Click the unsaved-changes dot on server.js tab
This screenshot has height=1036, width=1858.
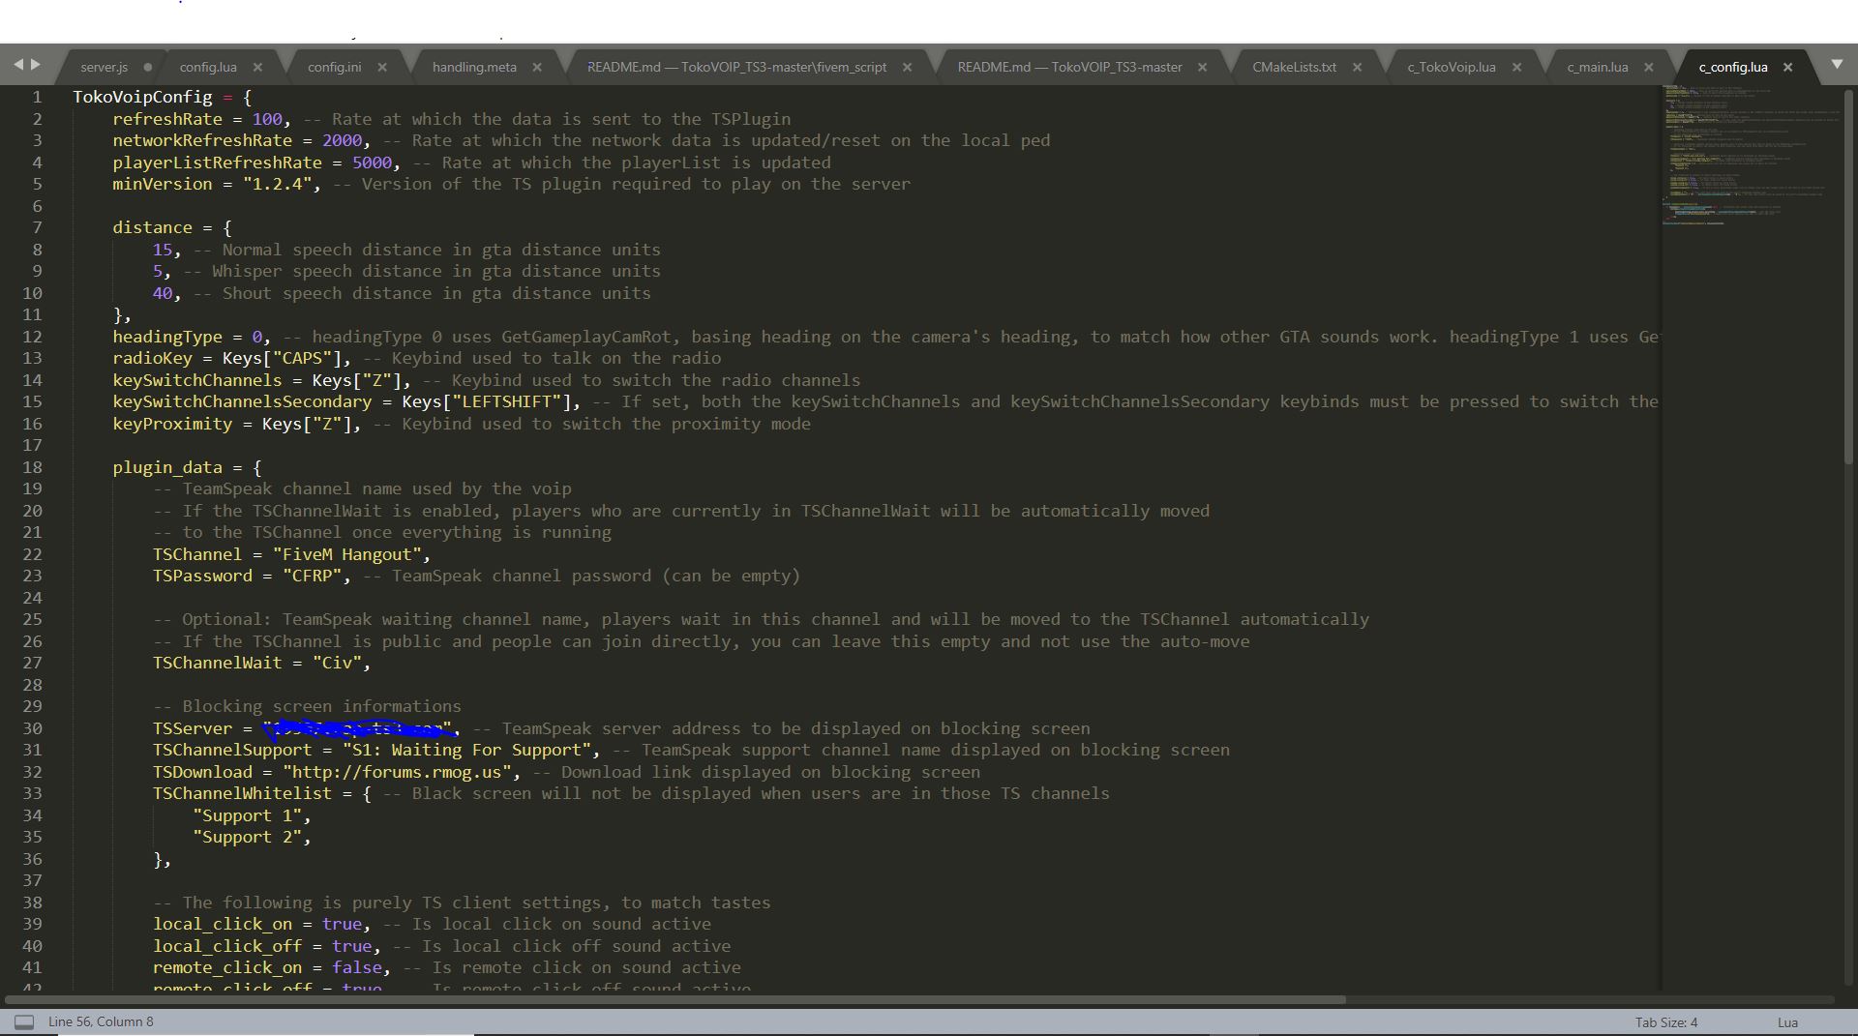(x=146, y=67)
